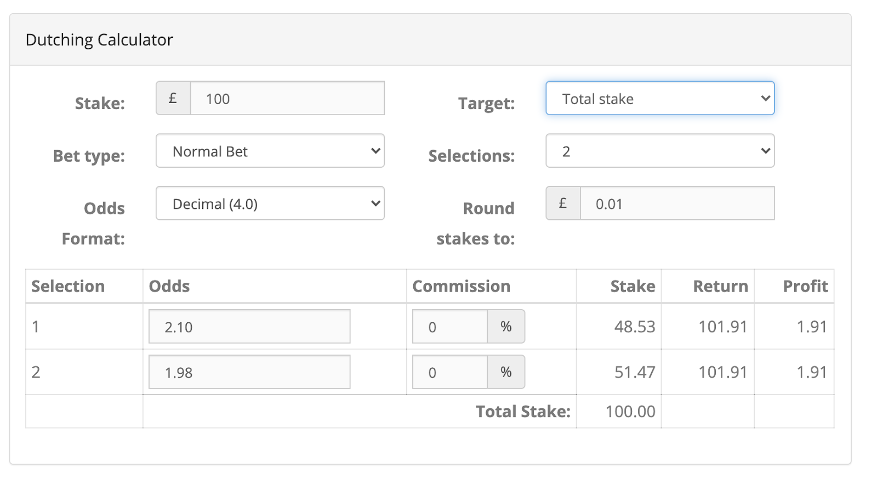
Task: Open the Odds Format dropdown
Action: pos(270,204)
